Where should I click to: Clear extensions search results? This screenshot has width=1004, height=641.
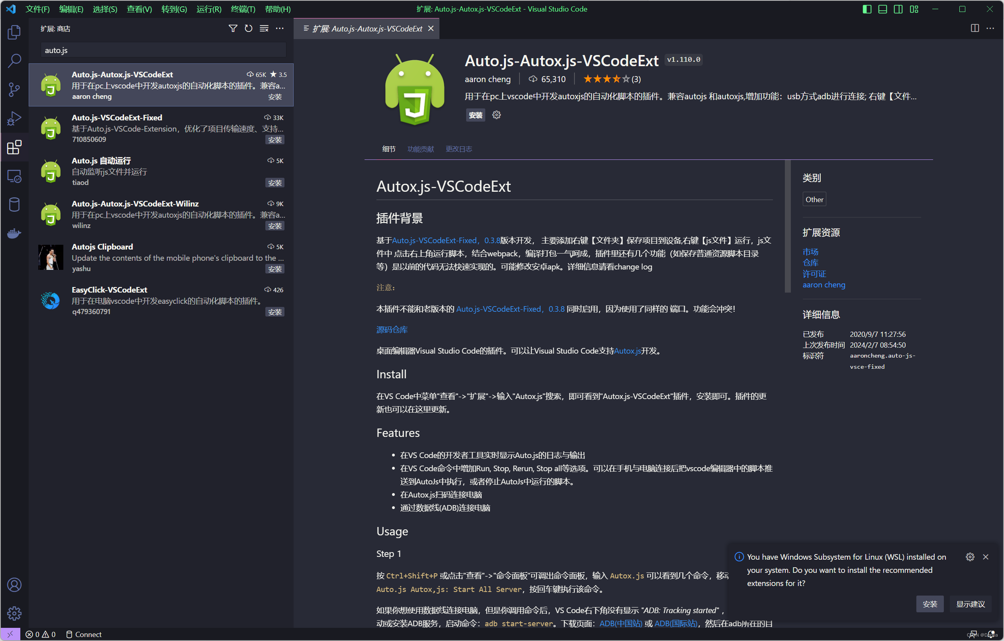pos(264,28)
